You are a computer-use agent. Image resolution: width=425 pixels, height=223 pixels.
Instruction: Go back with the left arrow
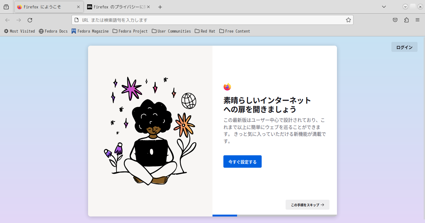pos(7,20)
